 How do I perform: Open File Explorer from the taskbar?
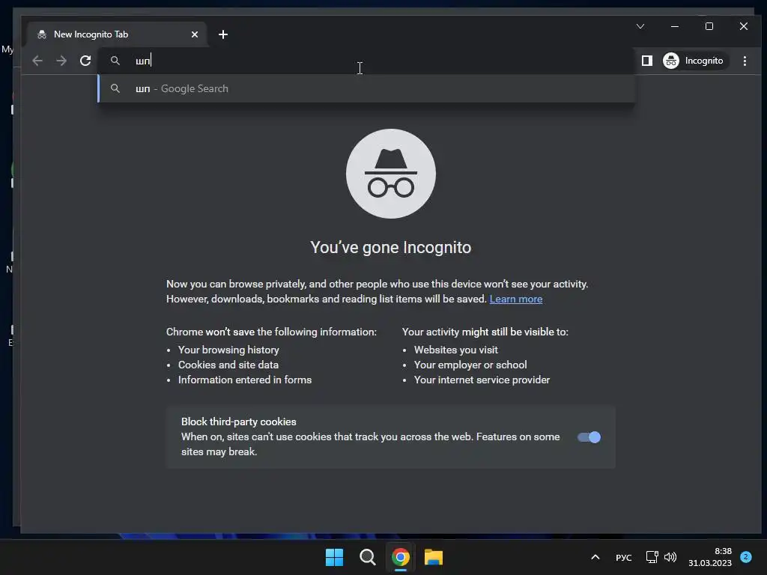[433, 557]
